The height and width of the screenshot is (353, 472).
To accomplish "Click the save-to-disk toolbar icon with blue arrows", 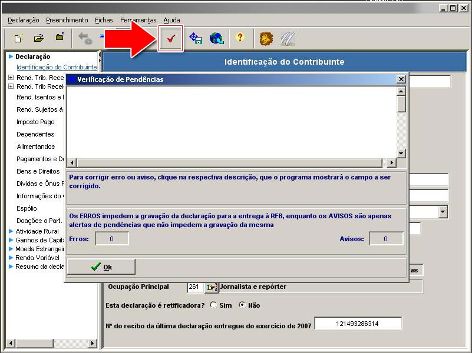I will (x=195, y=39).
